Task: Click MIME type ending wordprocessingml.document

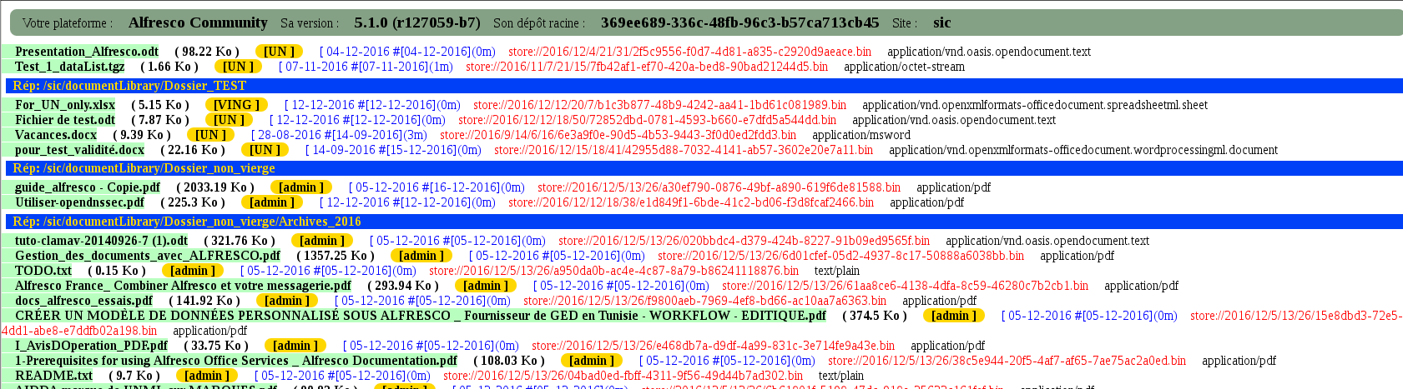Action: (1083, 150)
